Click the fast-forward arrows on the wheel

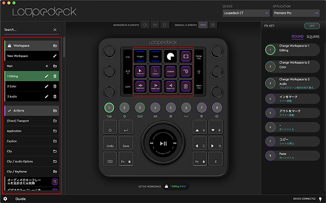pos(175,143)
